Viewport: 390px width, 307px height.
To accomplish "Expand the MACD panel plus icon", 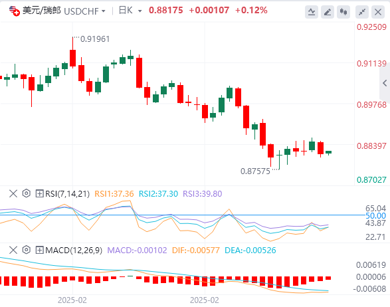I will point(40,250).
